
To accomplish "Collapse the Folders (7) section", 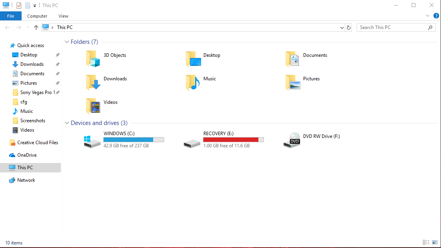I will (67, 42).
